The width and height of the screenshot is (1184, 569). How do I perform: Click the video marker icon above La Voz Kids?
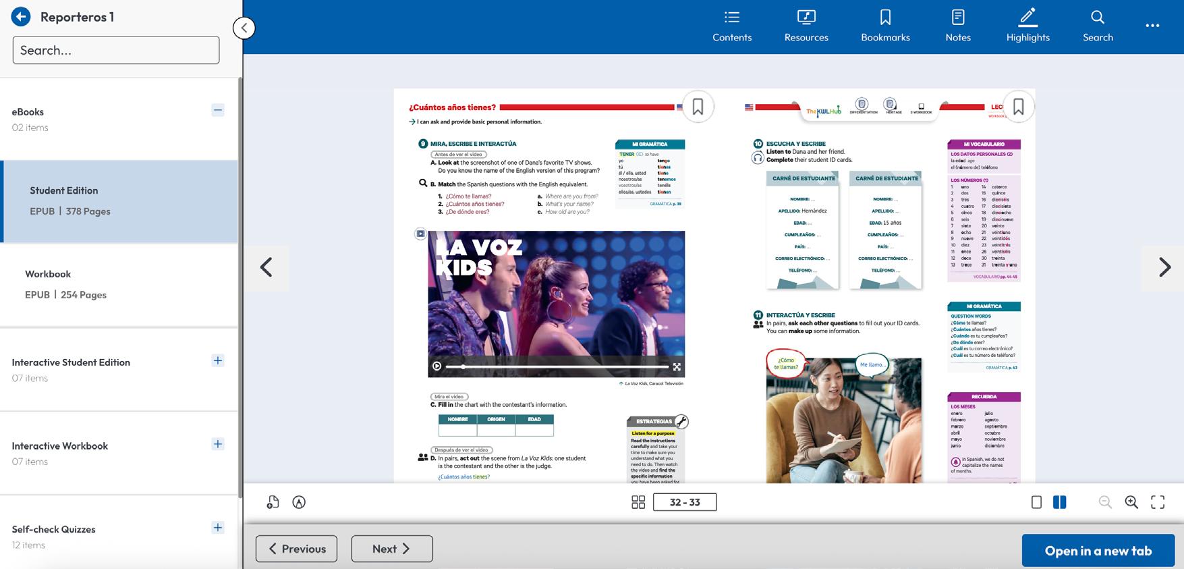420,234
